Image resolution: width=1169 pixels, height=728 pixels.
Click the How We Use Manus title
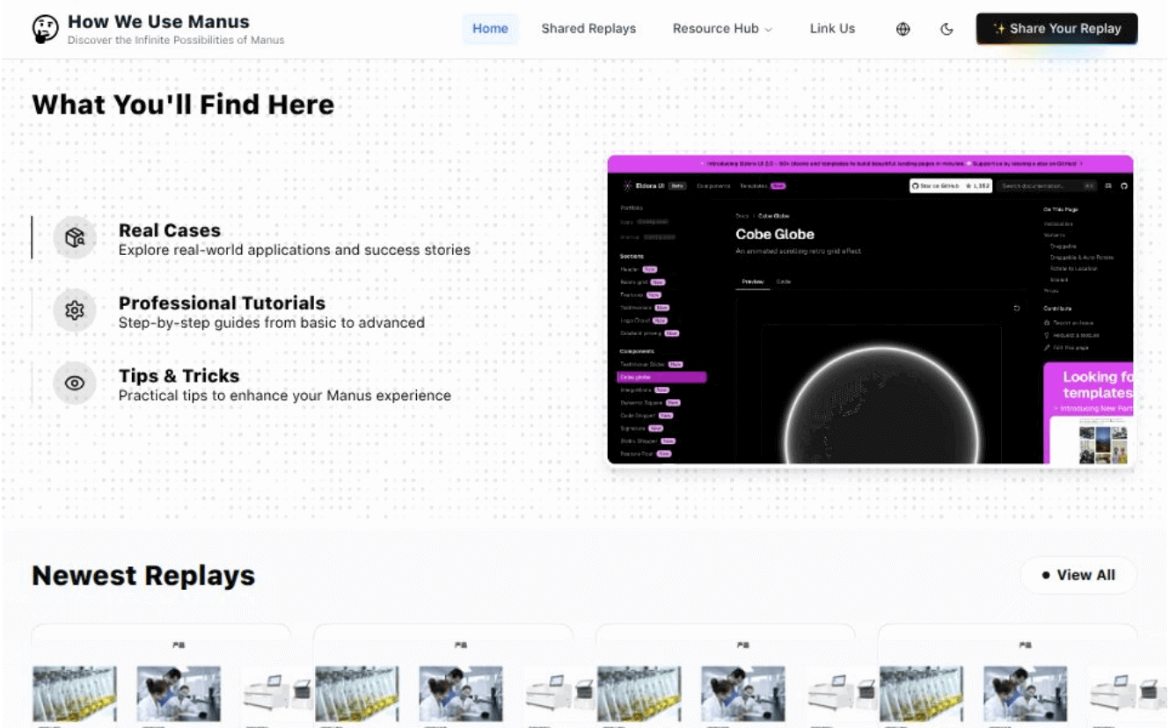[158, 22]
